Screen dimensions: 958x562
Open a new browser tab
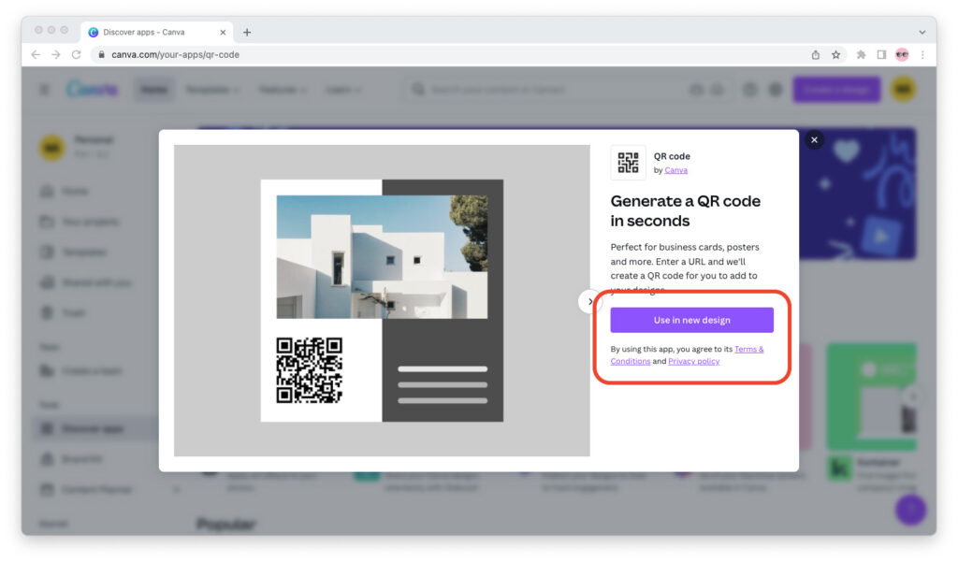pyautogui.click(x=247, y=33)
